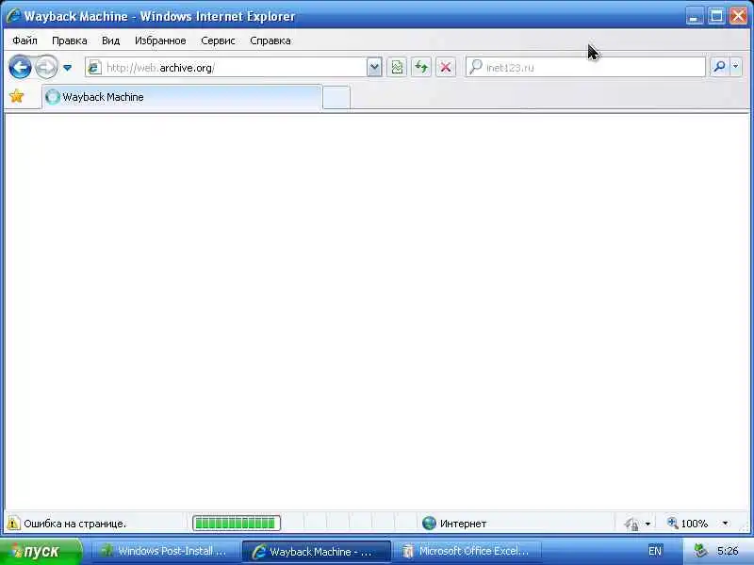
Task: Click the 100% zoom level button
Action: coord(688,524)
